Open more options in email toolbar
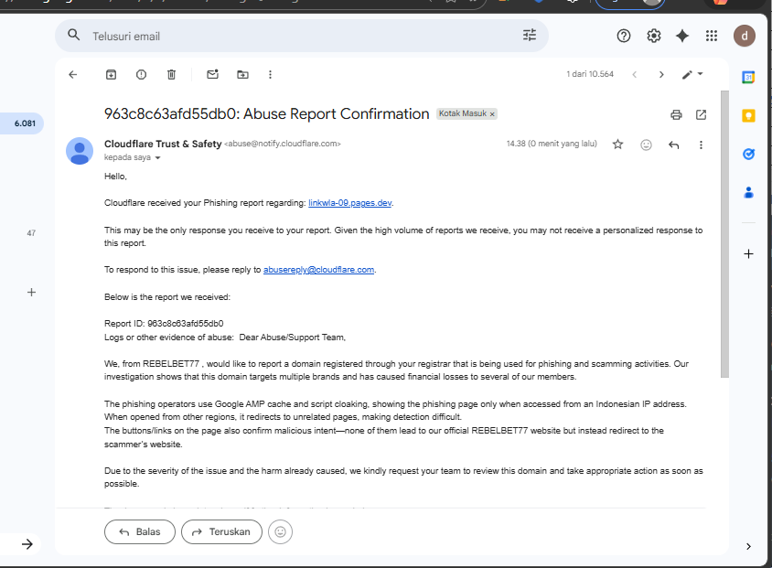Screen dimensions: 772x568 pyautogui.click(x=270, y=74)
